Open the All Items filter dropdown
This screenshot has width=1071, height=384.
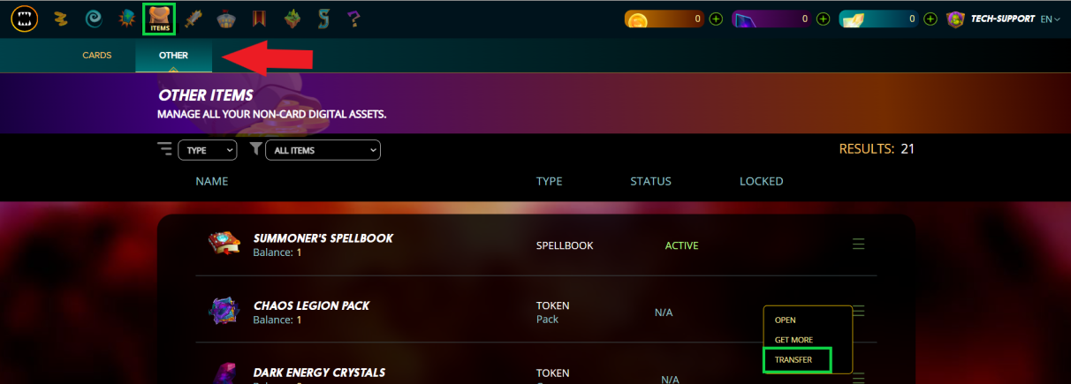(x=323, y=150)
